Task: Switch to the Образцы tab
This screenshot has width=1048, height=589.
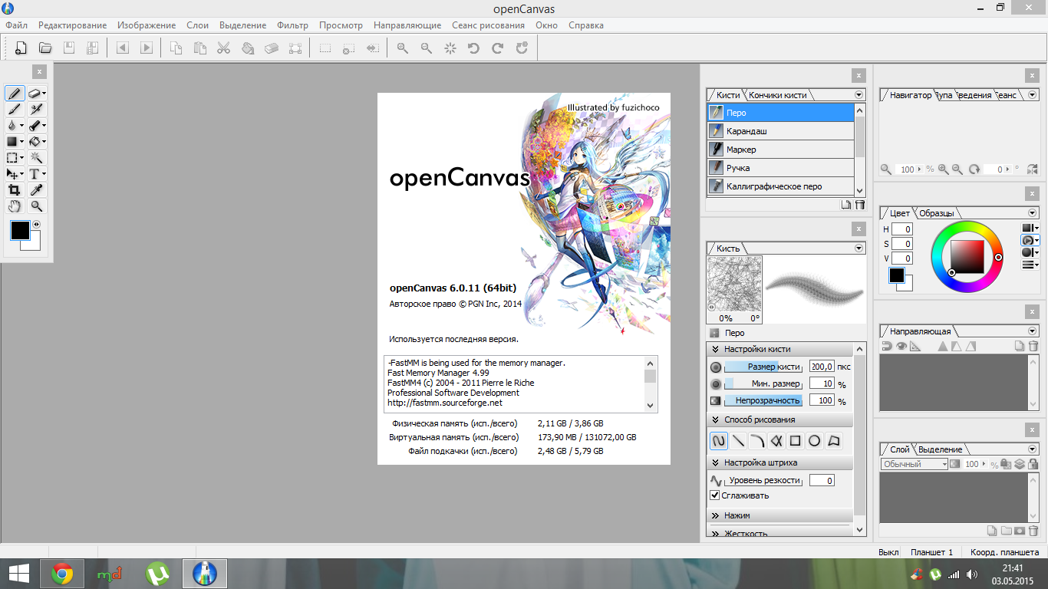Action: (x=936, y=213)
